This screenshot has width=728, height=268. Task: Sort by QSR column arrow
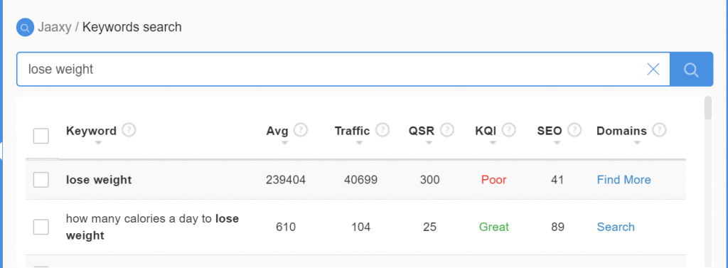tap(429, 143)
